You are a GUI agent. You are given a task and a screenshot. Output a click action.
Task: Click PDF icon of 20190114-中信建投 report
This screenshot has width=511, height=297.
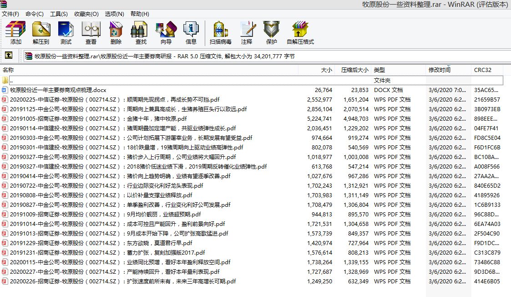[x=5, y=128]
